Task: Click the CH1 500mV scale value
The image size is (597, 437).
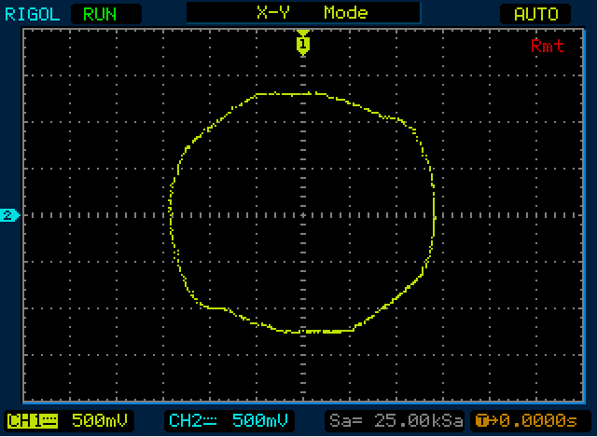Action: pos(100,420)
